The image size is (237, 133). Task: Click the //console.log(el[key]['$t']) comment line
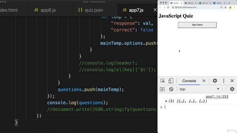pos(117,70)
